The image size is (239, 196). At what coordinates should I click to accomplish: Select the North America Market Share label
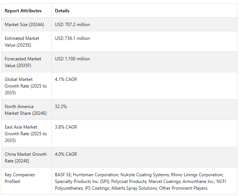(x=25, y=110)
